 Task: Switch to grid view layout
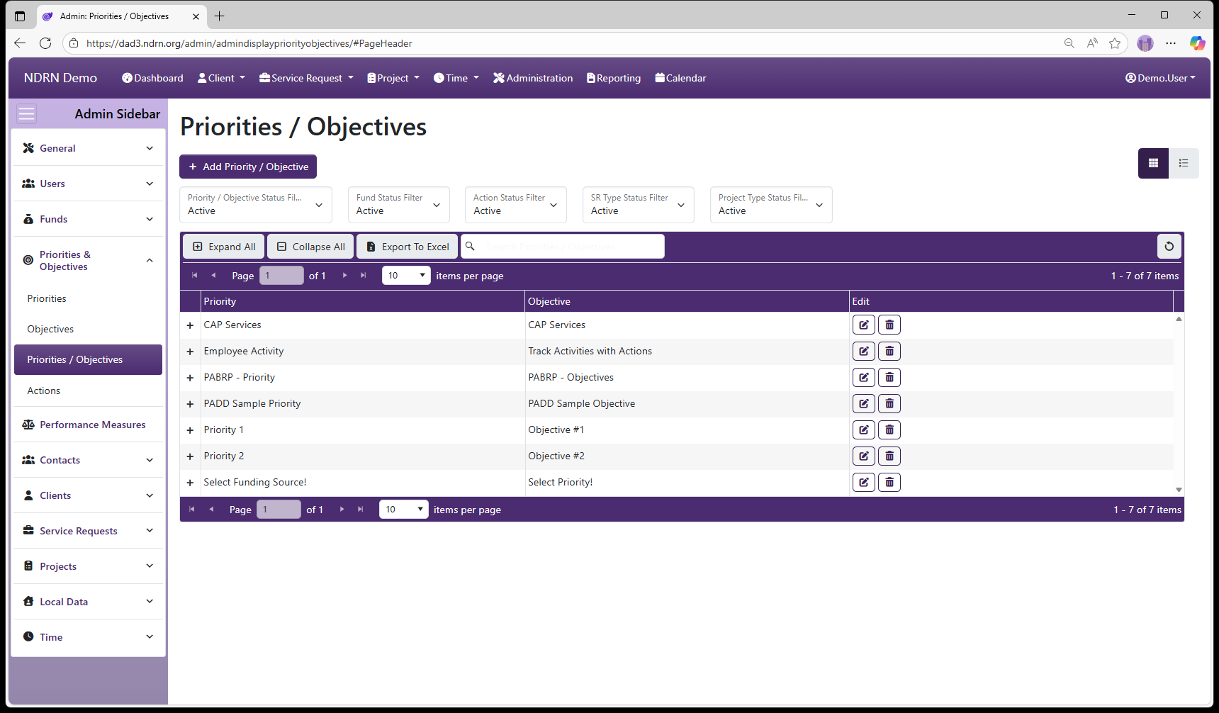tap(1153, 163)
